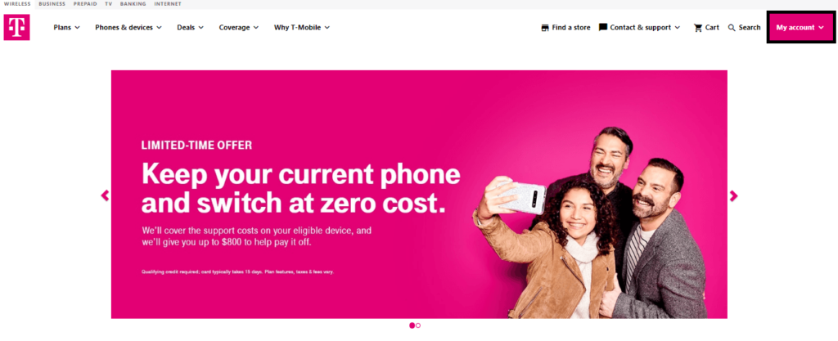Click the Find a store icon
Screen dimensions: 838x341
[544, 28]
